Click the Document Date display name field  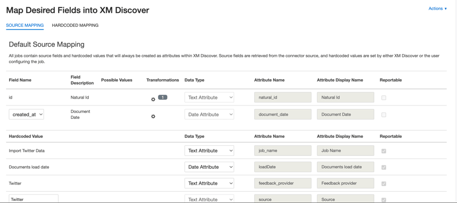[x=345, y=115]
